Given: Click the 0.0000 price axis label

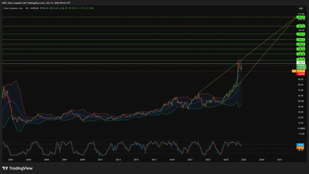Looking at the screenshot, I should 301,129.
